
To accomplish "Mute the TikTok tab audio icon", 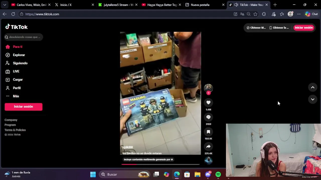I will [x=236, y=5].
